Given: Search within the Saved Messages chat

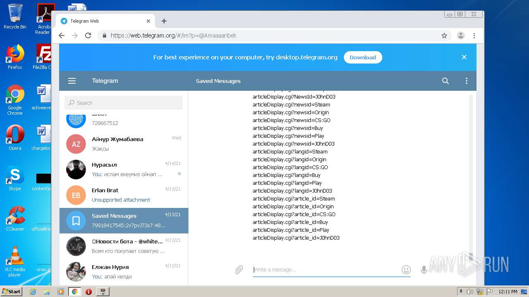Looking at the screenshot, I should [x=445, y=81].
